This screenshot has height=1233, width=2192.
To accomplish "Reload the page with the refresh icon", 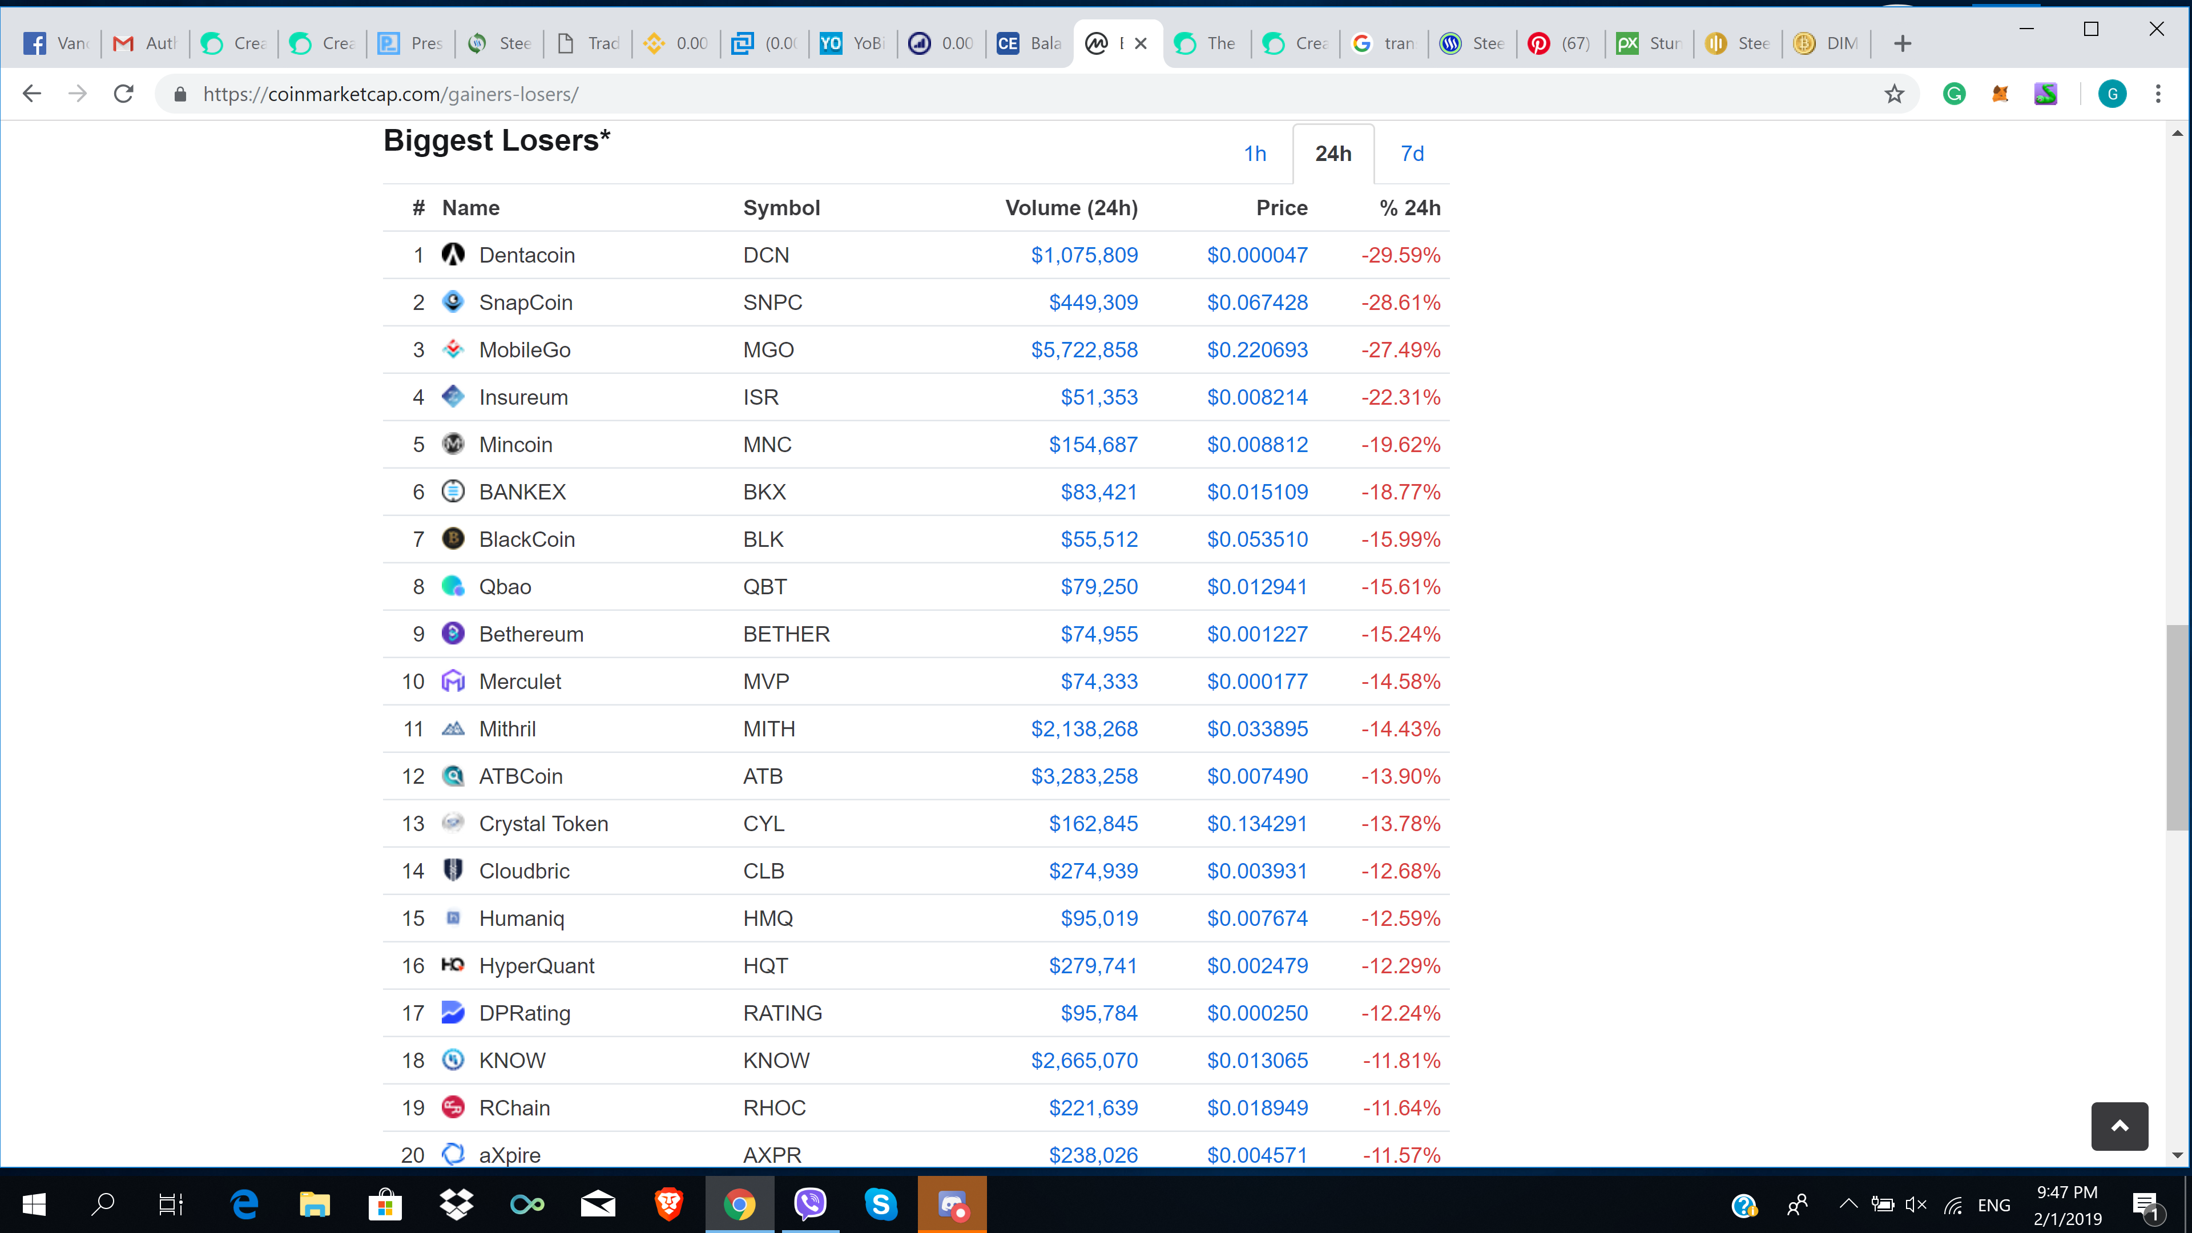I will click(124, 94).
